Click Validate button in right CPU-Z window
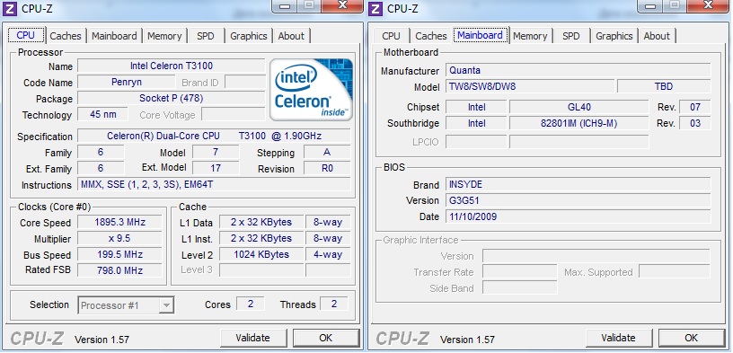Viewport: 733px width, 353px height. click(618, 338)
